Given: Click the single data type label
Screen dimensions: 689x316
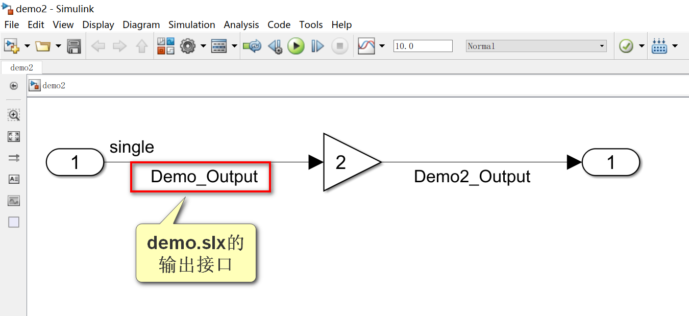Looking at the screenshot, I should 132,148.
